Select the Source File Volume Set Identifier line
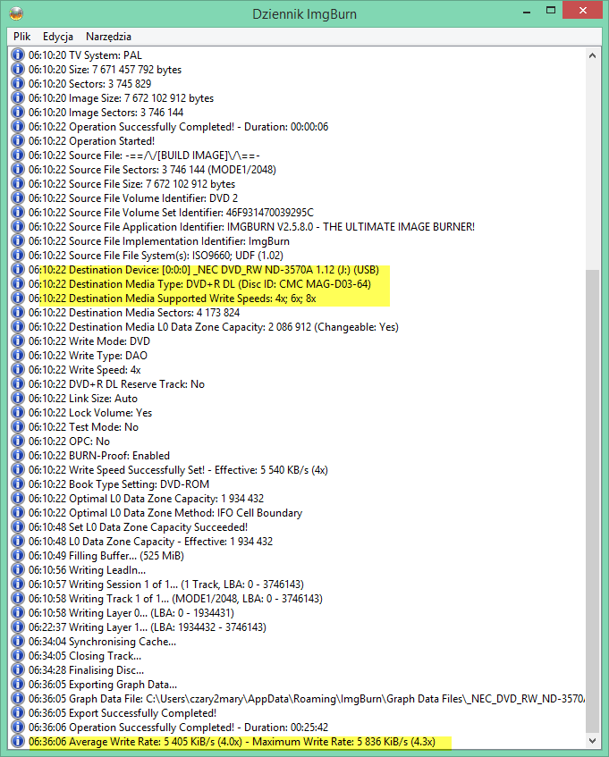This screenshot has width=609, height=757. click(x=171, y=213)
